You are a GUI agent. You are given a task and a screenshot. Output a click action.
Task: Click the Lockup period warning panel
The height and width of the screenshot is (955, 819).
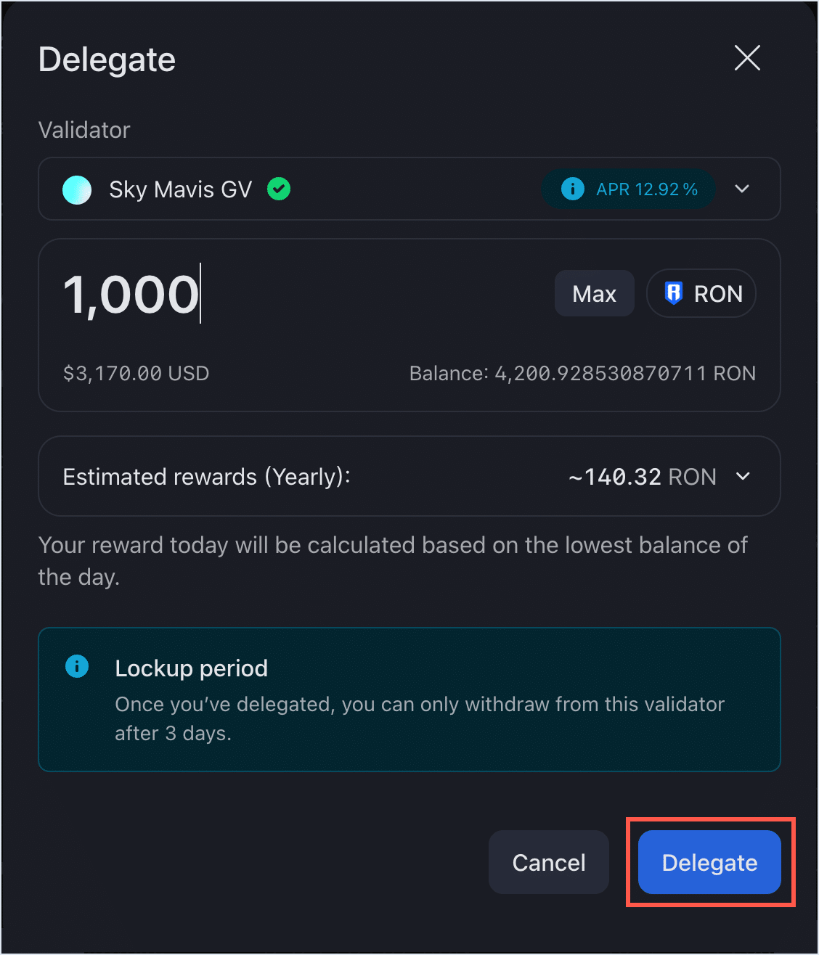click(409, 700)
